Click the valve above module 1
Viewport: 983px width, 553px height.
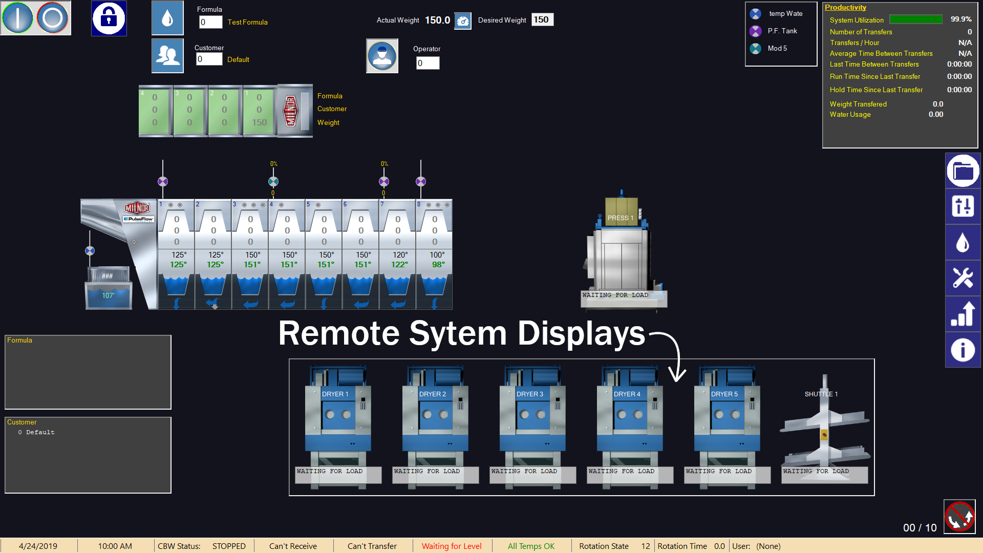coord(163,181)
